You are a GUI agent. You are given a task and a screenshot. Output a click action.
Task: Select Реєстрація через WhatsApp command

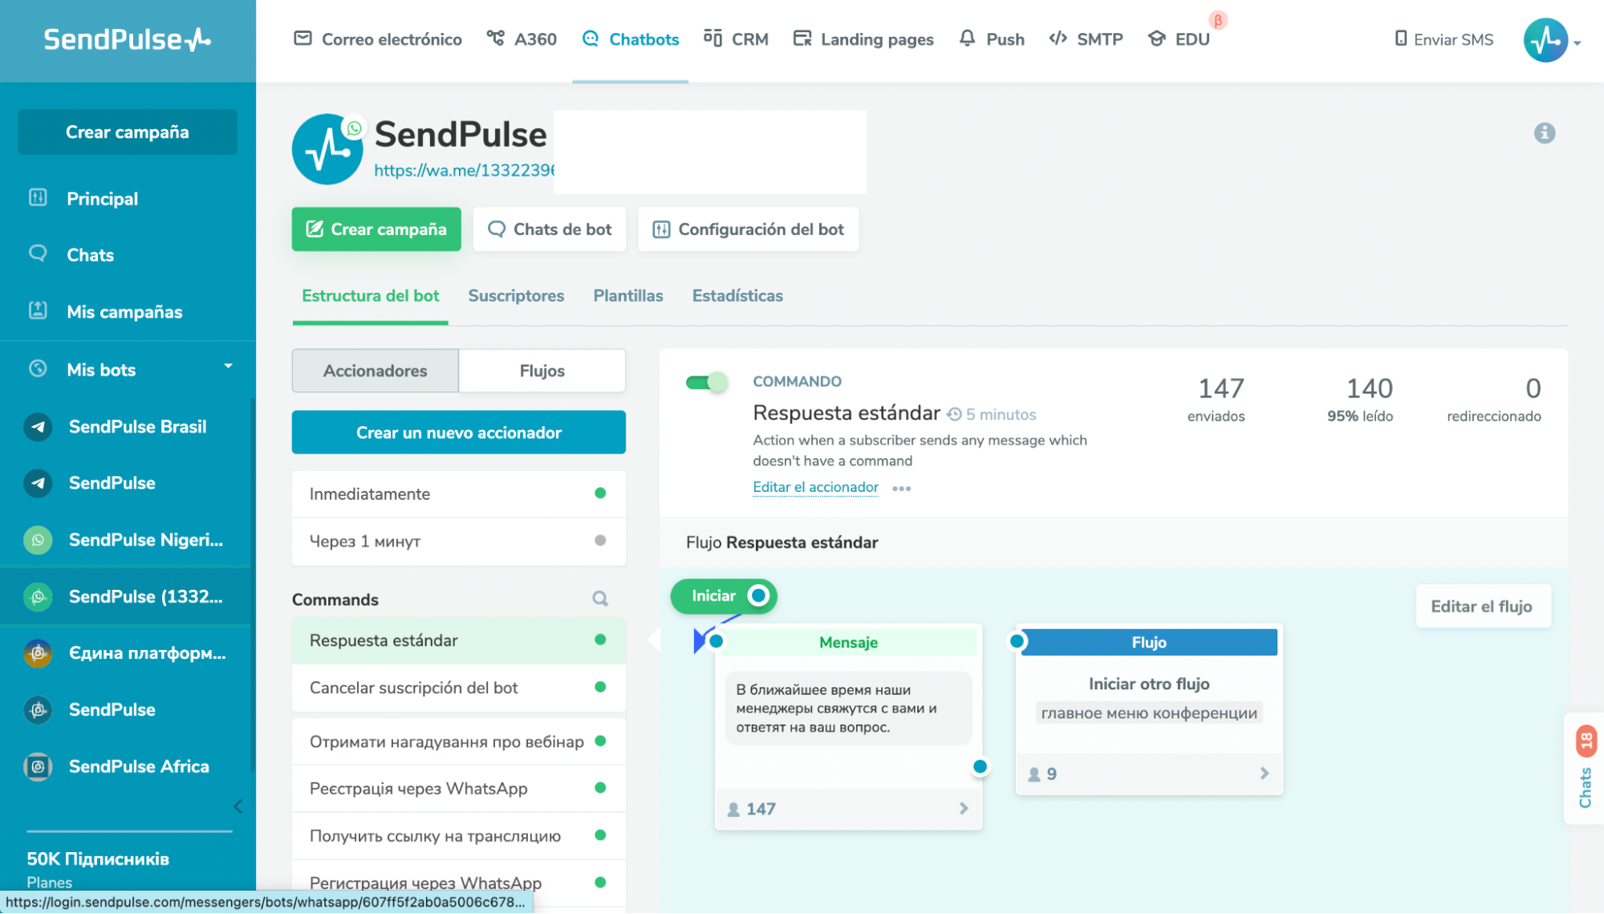pyautogui.click(x=459, y=789)
